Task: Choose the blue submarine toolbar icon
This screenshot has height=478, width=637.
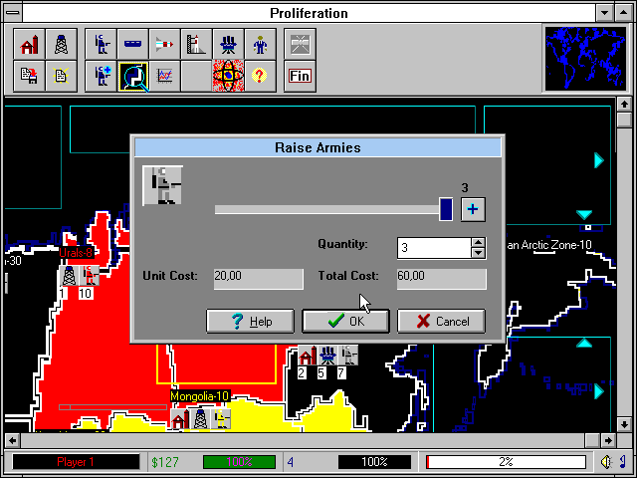Action: (x=132, y=44)
